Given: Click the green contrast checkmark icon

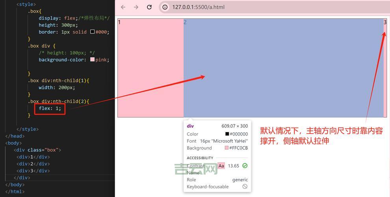Looking at the screenshot, I should coord(245,166).
